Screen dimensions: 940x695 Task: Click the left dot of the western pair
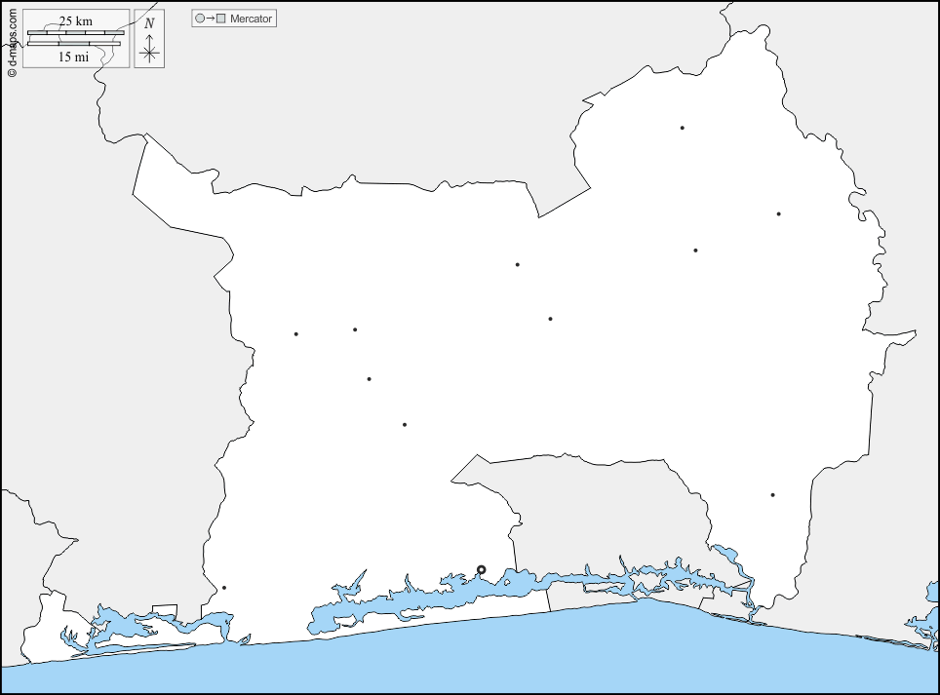[296, 334]
